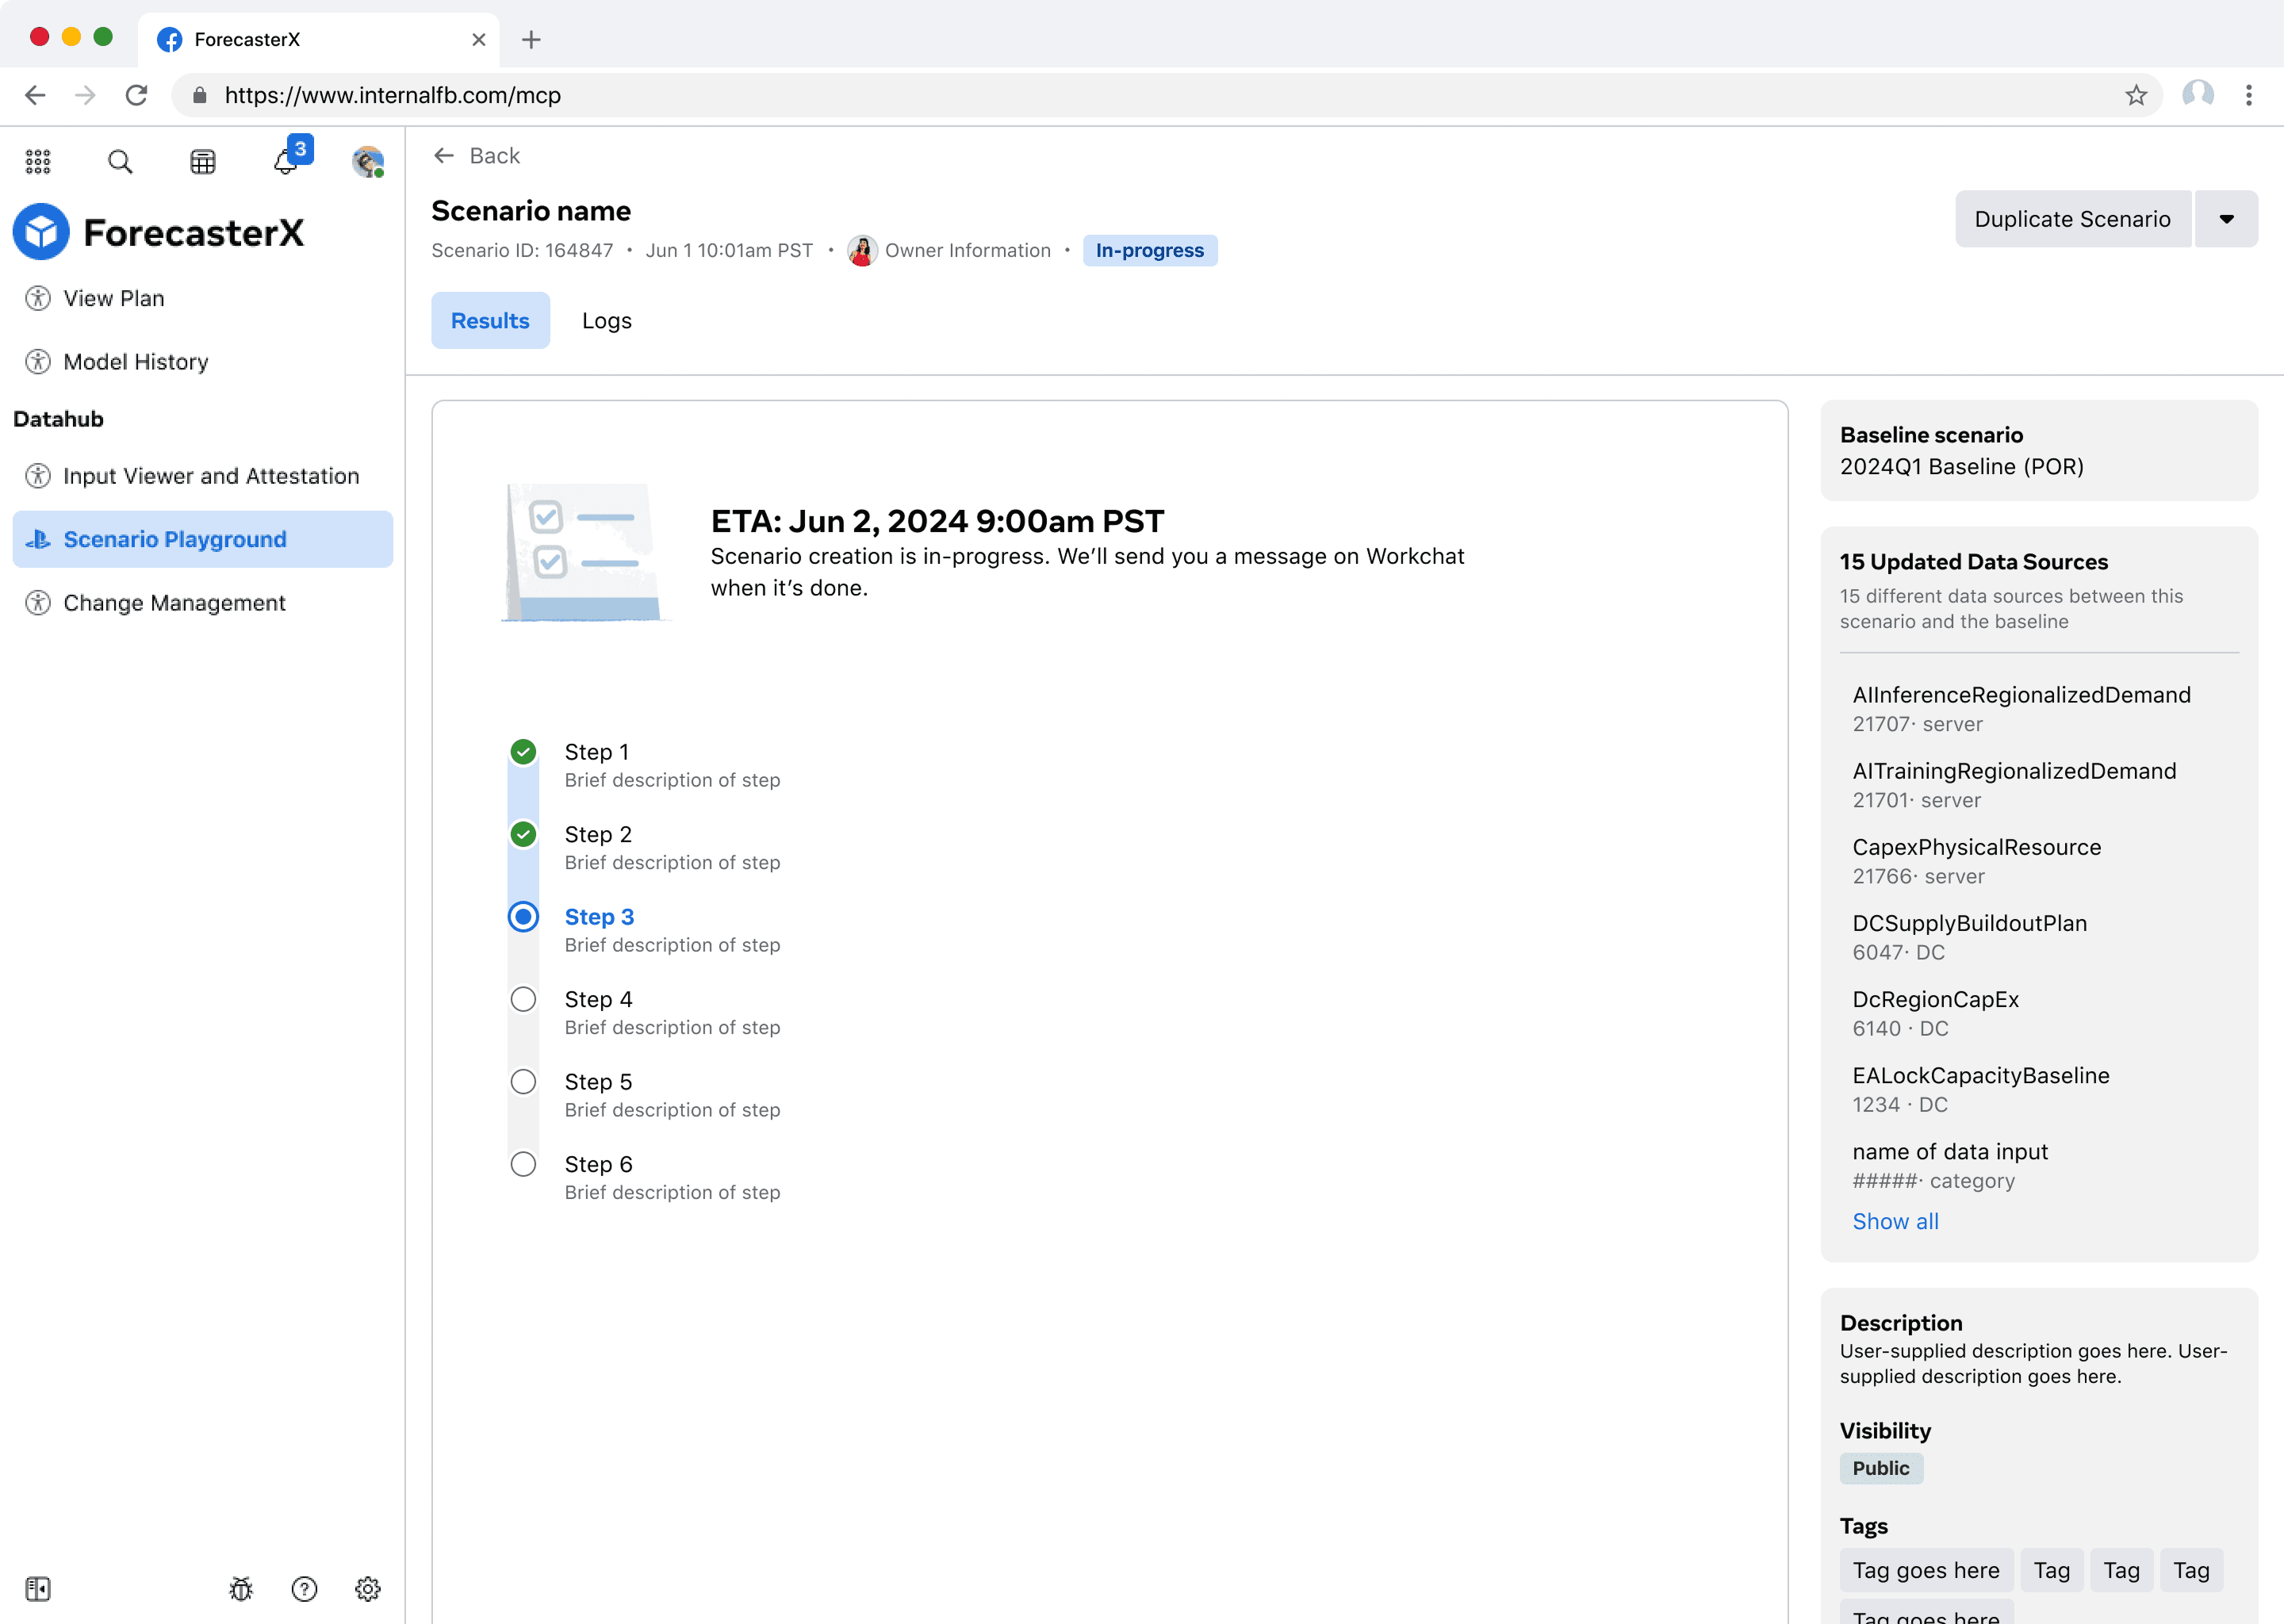Click Scenario ID: 164847 text
Viewport: 2284px width, 1624px height.
coord(522,250)
